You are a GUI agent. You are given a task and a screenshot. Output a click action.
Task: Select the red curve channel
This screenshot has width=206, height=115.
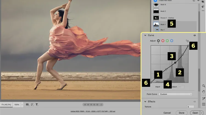click(163, 41)
